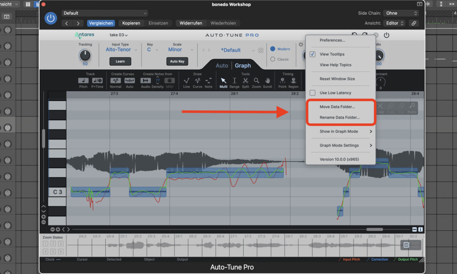Select the Note draw tool

click(x=208, y=80)
